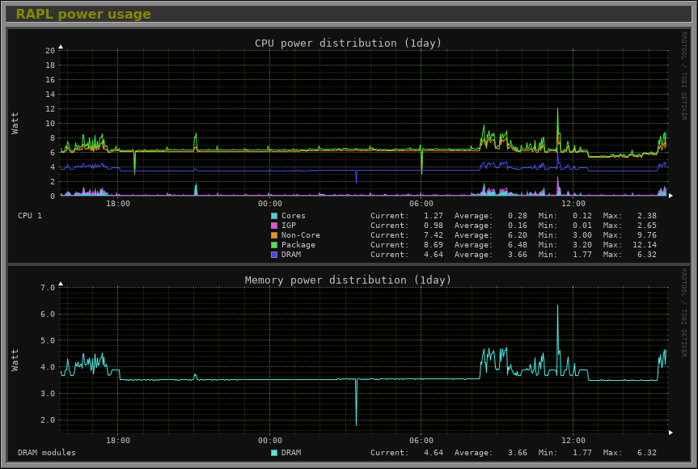Image resolution: width=698 pixels, height=469 pixels.
Task: Click the "Non-Core" legend label
Action: [x=301, y=235]
